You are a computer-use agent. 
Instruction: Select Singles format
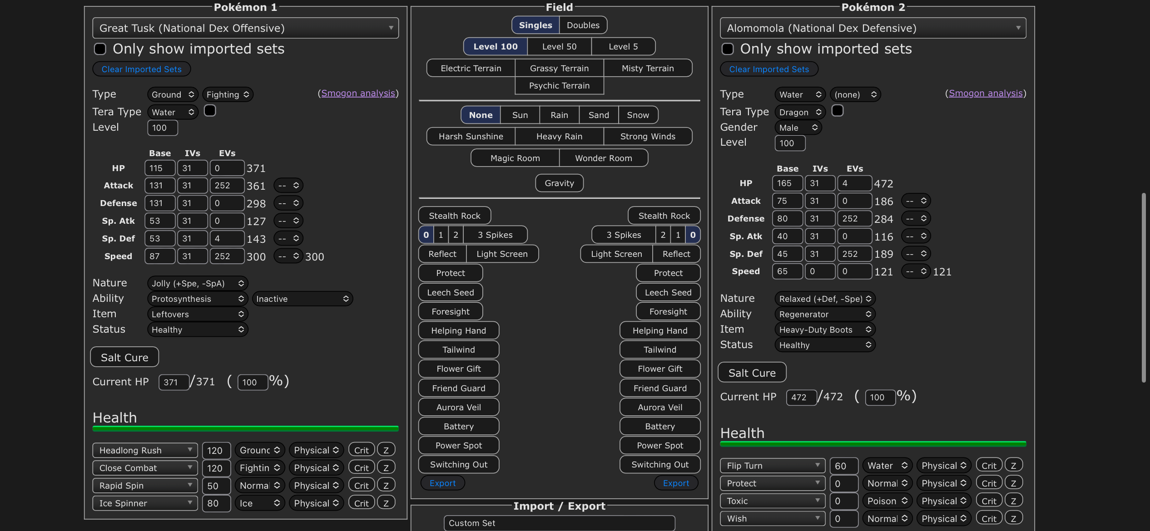[535, 25]
